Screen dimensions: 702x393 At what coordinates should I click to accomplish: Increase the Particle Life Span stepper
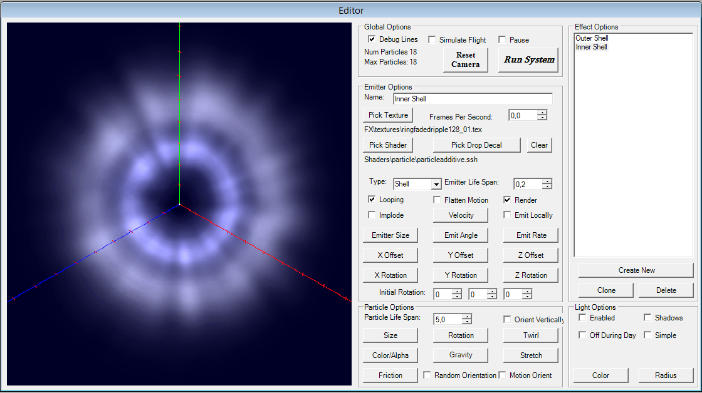[x=467, y=317]
